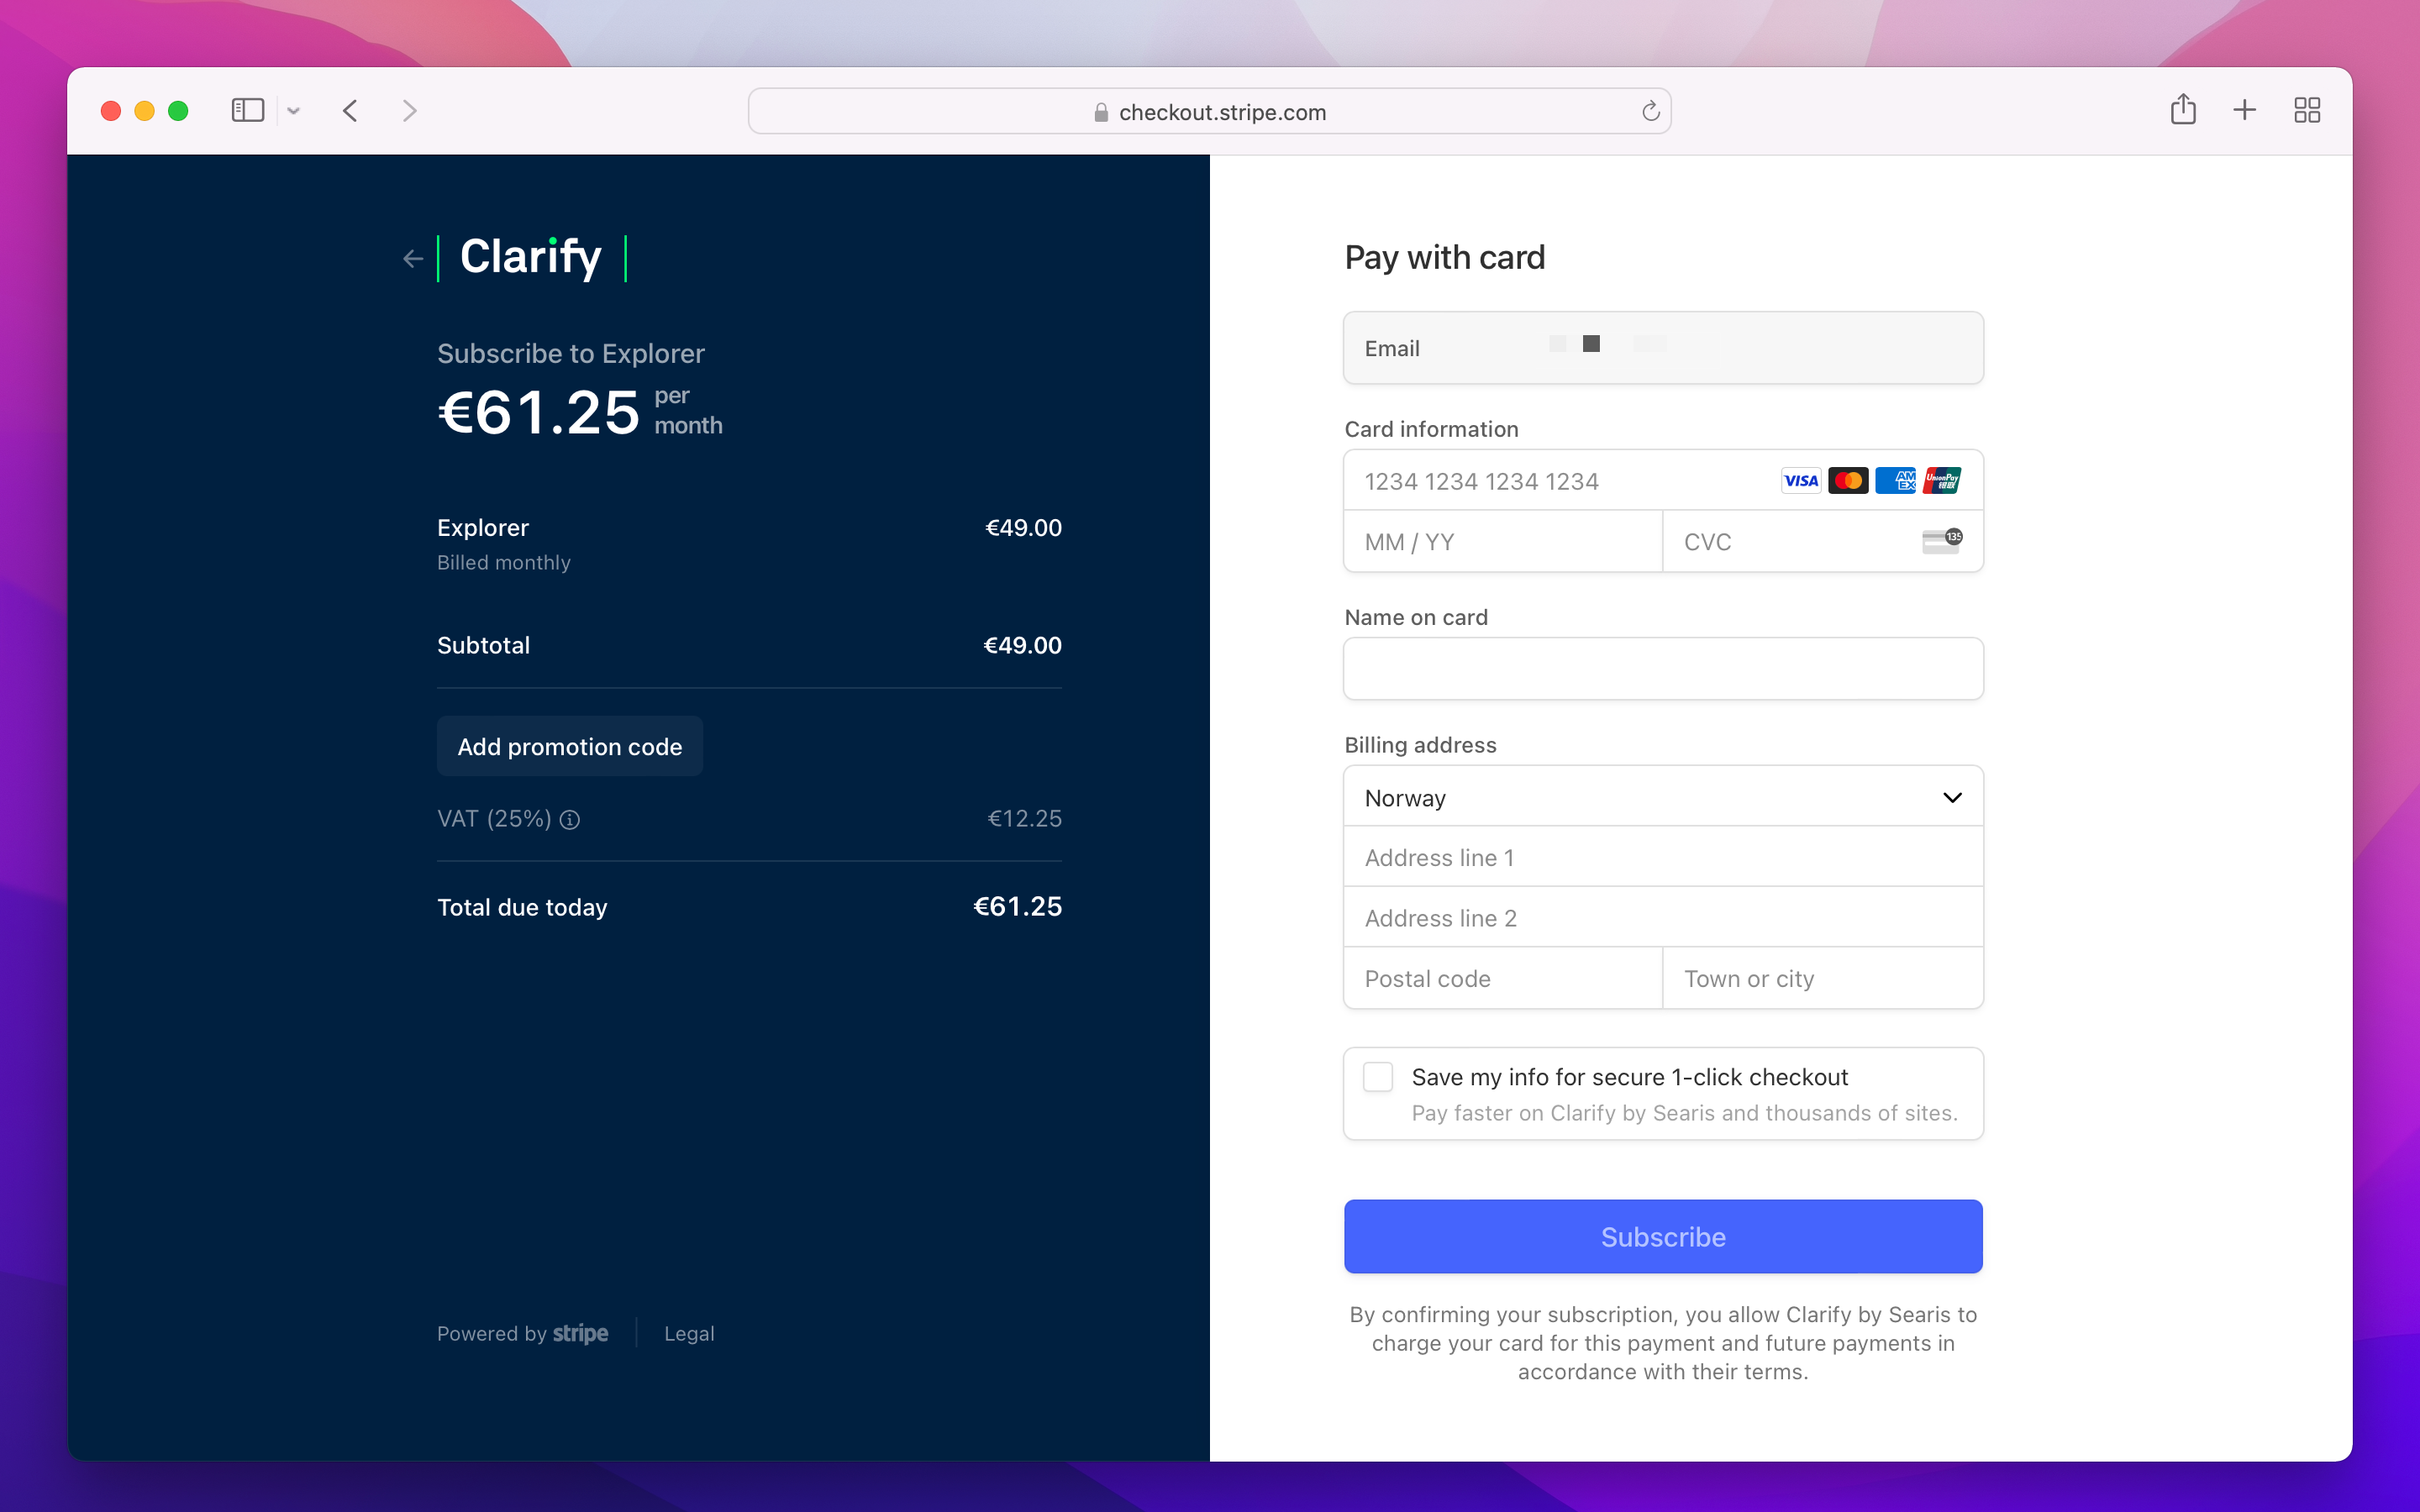Expand sidebar options chevron in toolbar
2420x1512 pixels.
click(x=293, y=111)
